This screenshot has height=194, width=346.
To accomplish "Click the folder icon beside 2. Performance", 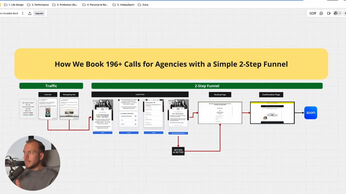I will [x=29, y=5].
